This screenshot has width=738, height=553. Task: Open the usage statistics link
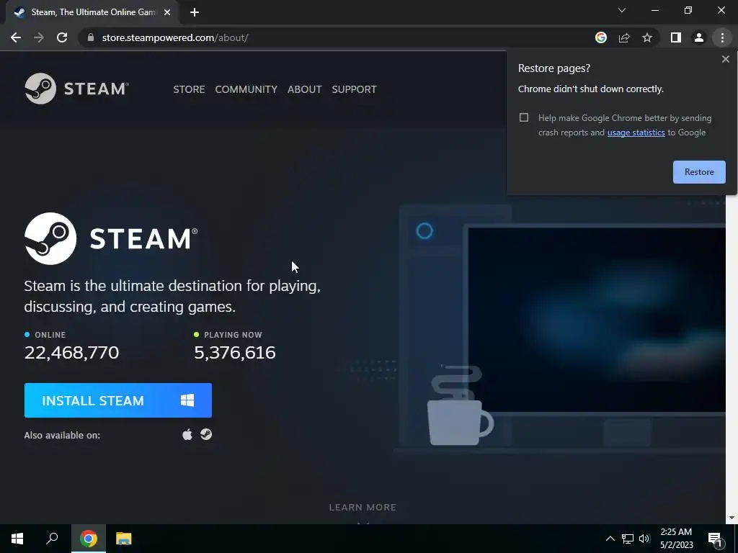point(636,132)
